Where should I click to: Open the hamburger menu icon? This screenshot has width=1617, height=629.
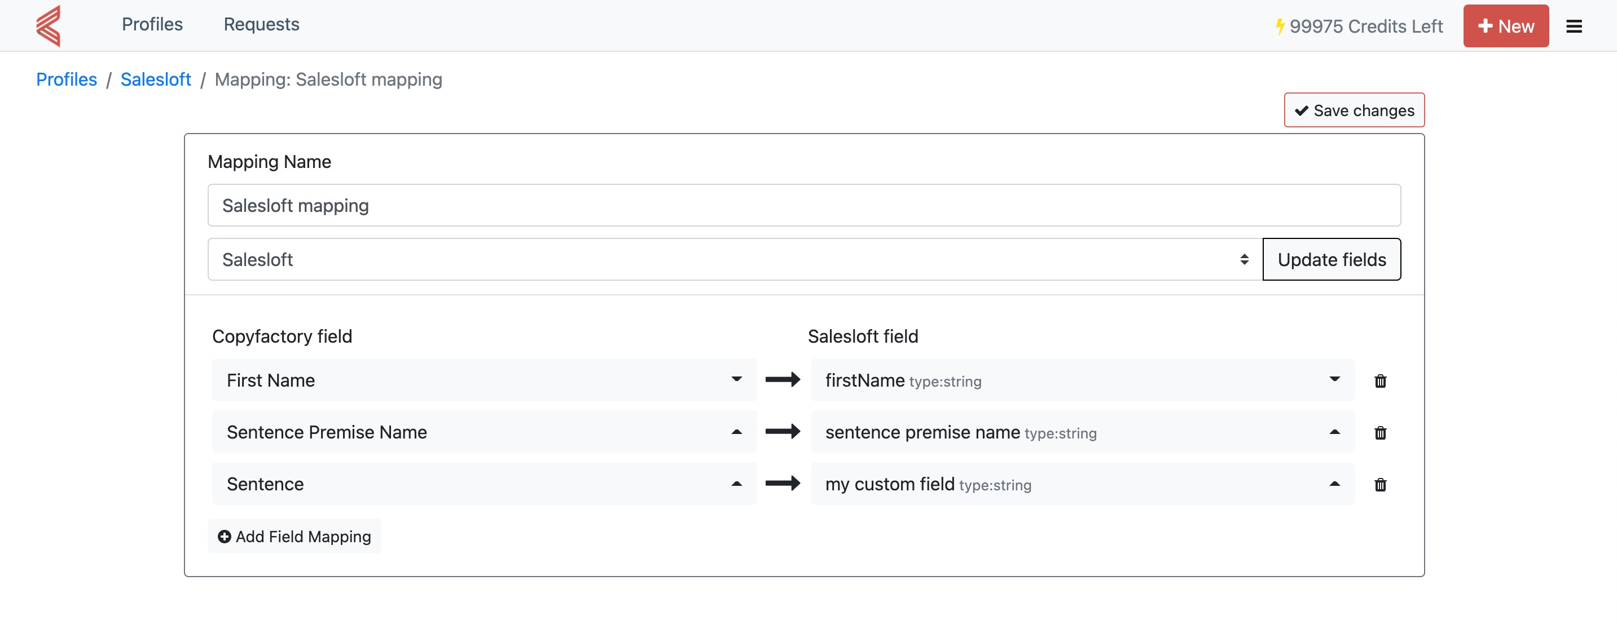tap(1574, 26)
